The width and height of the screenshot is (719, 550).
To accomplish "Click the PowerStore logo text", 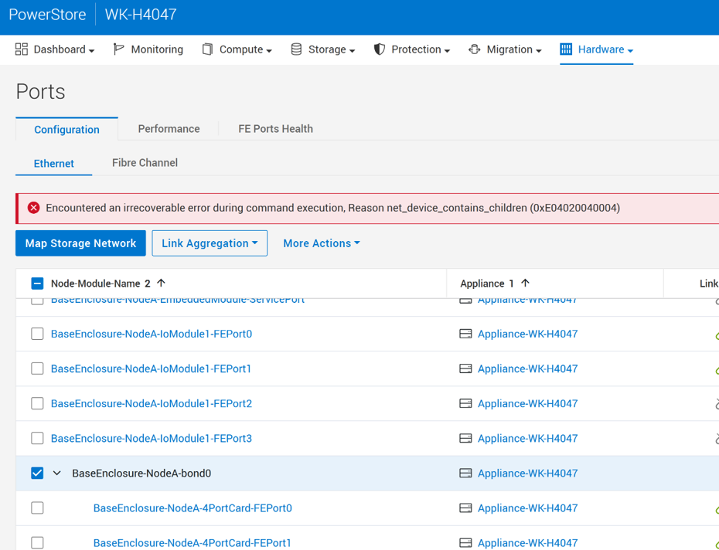I will point(47,14).
